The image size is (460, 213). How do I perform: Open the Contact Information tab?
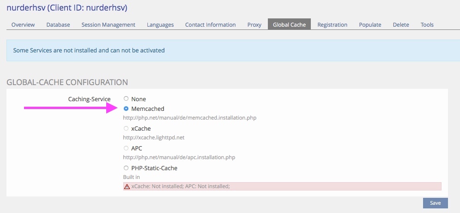coord(210,24)
